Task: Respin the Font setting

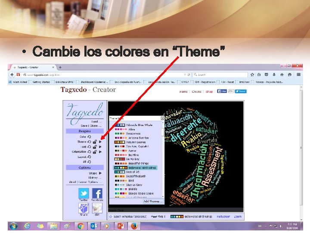Action: coord(90,147)
